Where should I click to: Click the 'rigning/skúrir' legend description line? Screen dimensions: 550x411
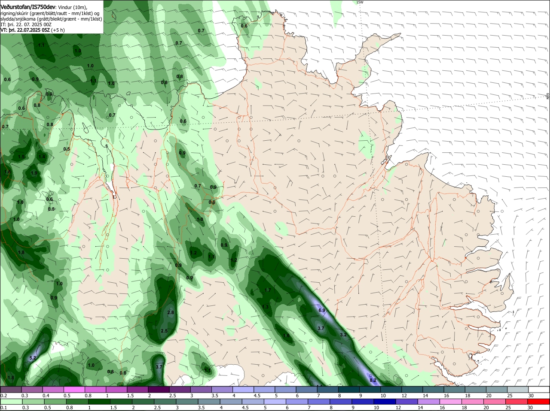(50, 13)
